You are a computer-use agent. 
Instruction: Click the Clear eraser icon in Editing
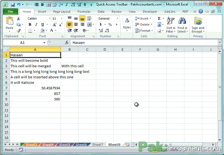click(159, 30)
